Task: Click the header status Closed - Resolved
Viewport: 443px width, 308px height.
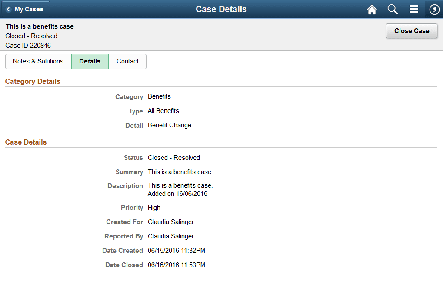Action: tap(31, 36)
